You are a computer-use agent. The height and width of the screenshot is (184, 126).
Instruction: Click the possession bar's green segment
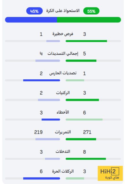pos(89,20)
